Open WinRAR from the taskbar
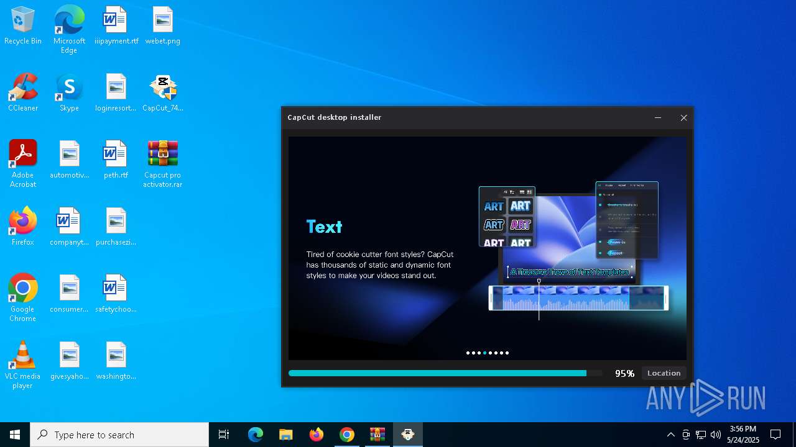Viewport: 796px width, 447px height. click(377, 435)
